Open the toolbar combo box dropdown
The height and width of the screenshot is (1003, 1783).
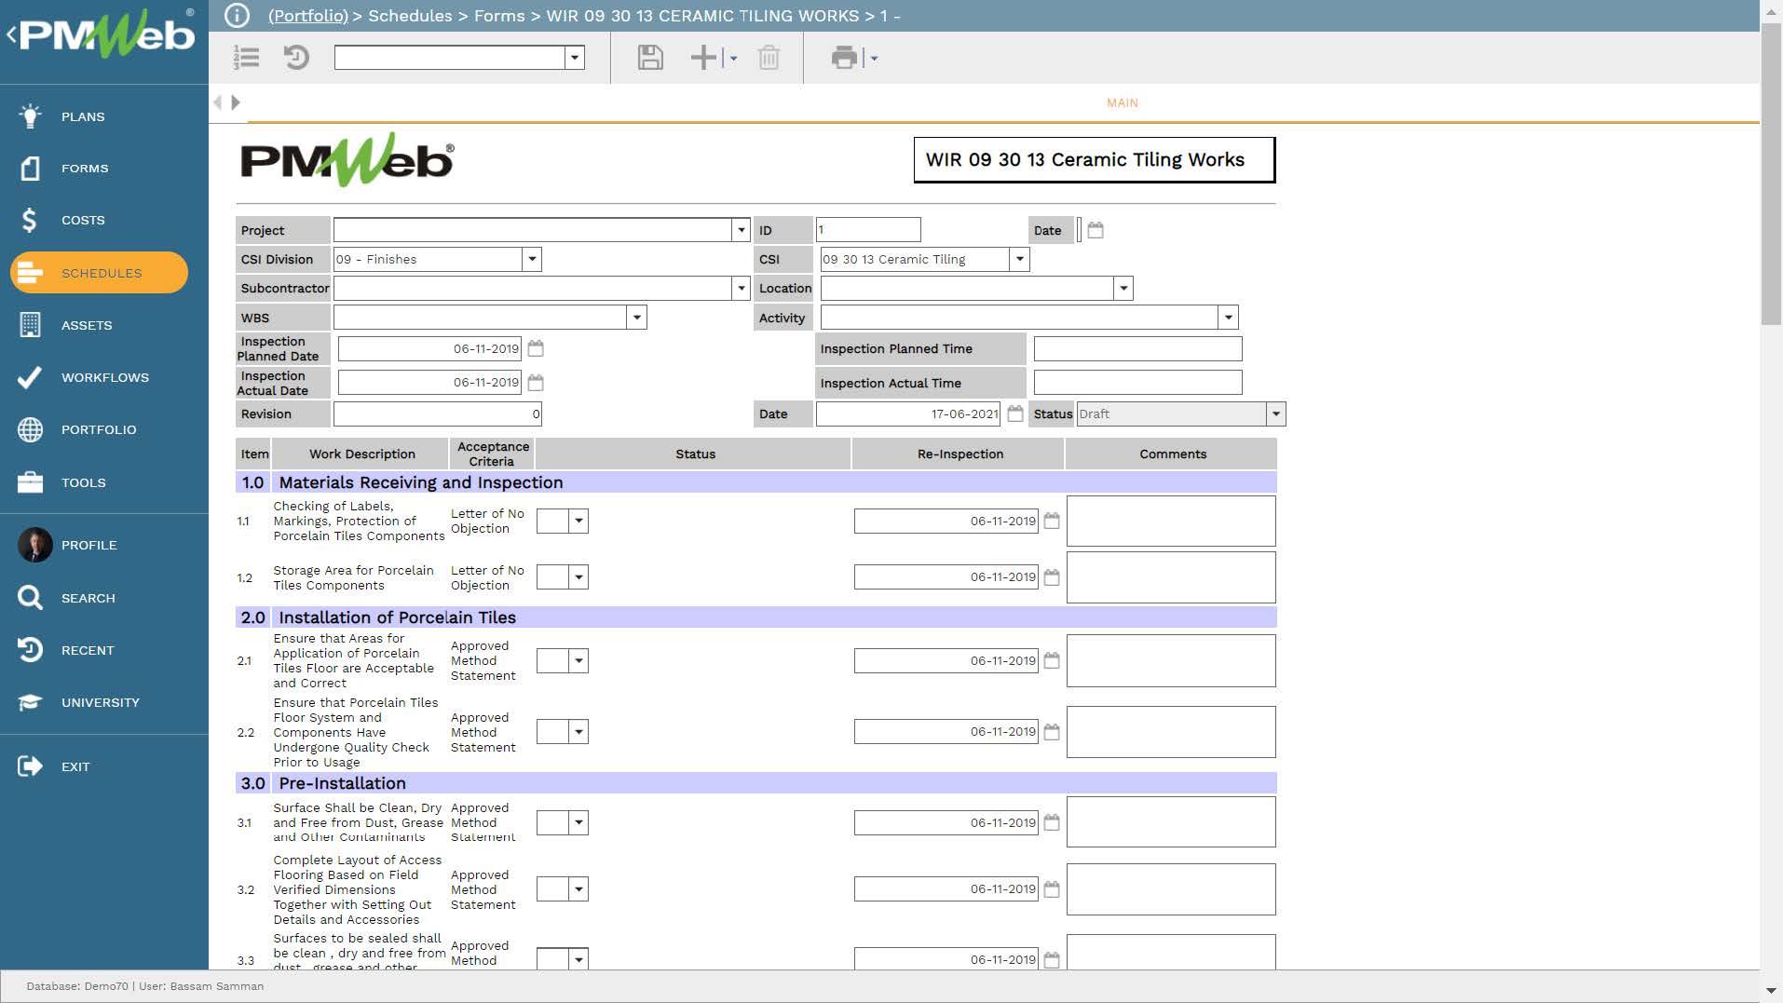[x=575, y=58]
